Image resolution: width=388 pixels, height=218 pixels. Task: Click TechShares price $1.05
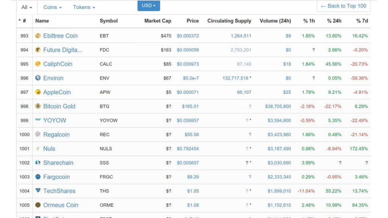[193, 191]
